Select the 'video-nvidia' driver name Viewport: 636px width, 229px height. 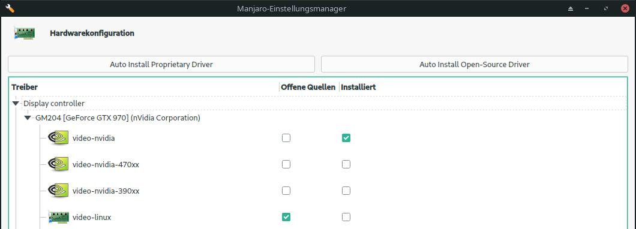(x=94, y=138)
